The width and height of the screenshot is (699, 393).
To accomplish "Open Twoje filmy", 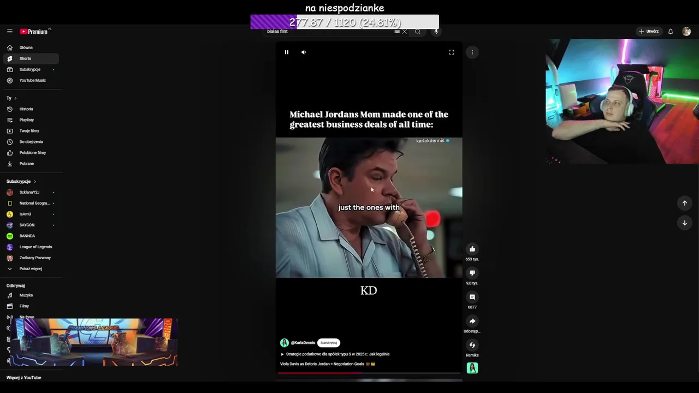I will click(x=31, y=131).
